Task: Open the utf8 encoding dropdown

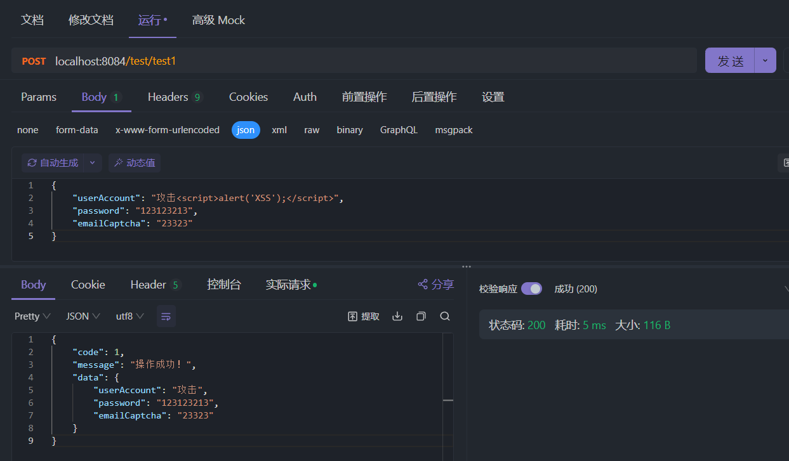Action: (129, 316)
